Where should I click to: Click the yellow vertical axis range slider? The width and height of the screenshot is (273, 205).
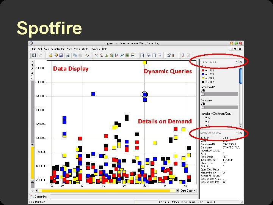[x=33, y=162]
